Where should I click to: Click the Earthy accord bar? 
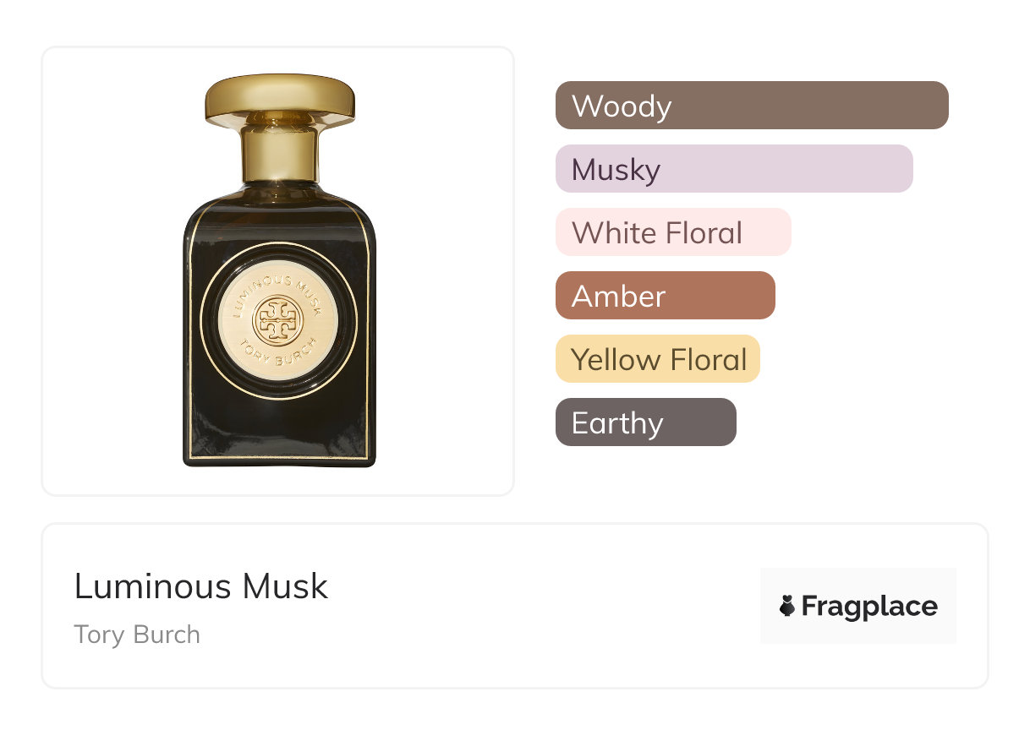click(x=645, y=422)
